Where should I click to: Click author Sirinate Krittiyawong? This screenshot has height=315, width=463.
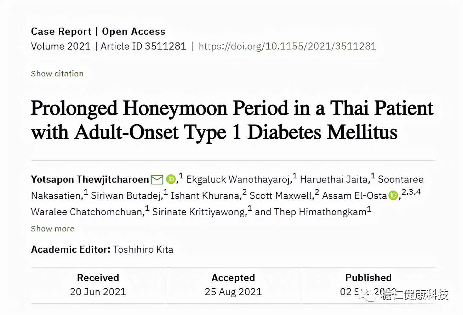coord(199,212)
